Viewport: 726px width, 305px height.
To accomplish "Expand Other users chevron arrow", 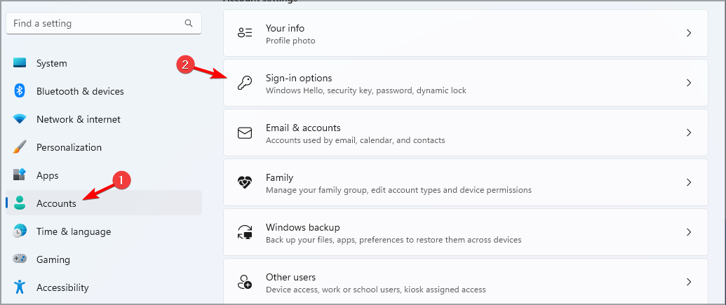I will pyautogui.click(x=689, y=282).
